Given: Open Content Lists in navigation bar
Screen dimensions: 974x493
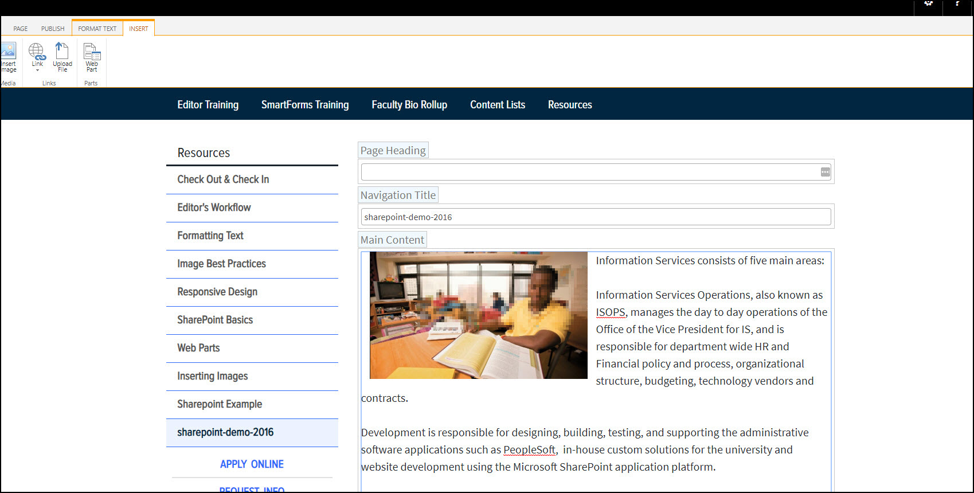Looking at the screenshot, I should tap(497, 105).
